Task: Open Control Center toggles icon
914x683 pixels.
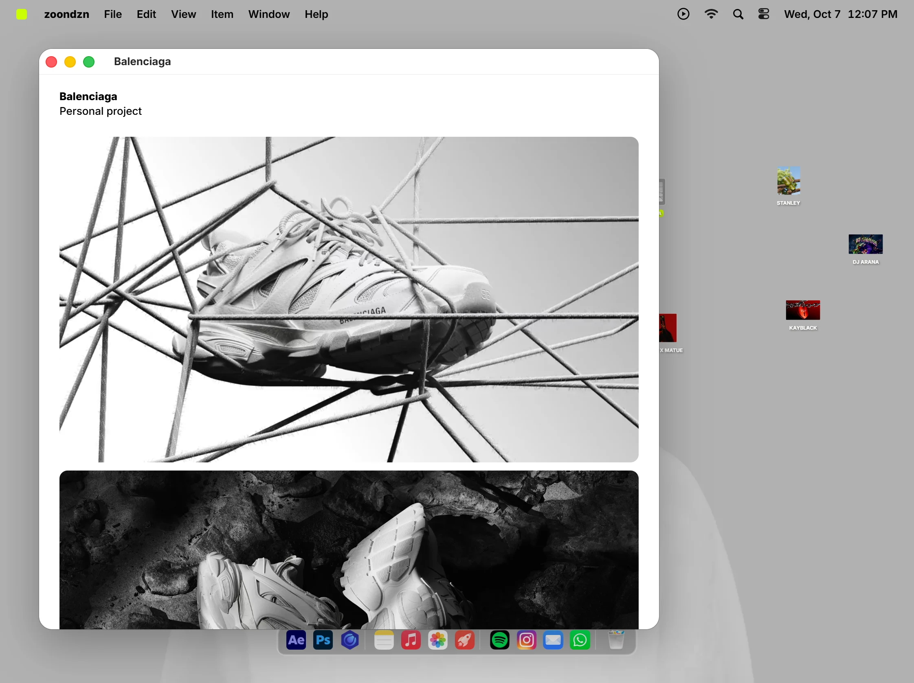Action: click(x=764, y=14)
